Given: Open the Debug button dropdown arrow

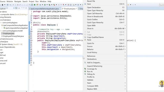Looking at the screenshot, I should (x=42, y=5).
